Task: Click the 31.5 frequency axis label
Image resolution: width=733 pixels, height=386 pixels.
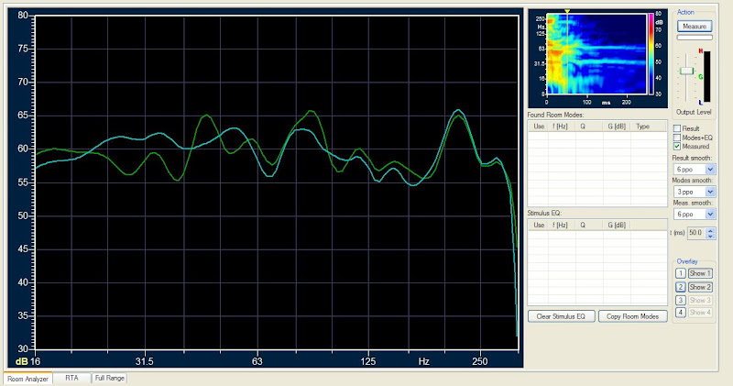Action: pos(145,361)
